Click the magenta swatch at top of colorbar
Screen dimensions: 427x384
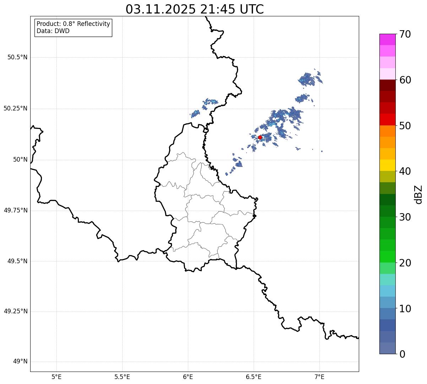(x=388, y=39)
